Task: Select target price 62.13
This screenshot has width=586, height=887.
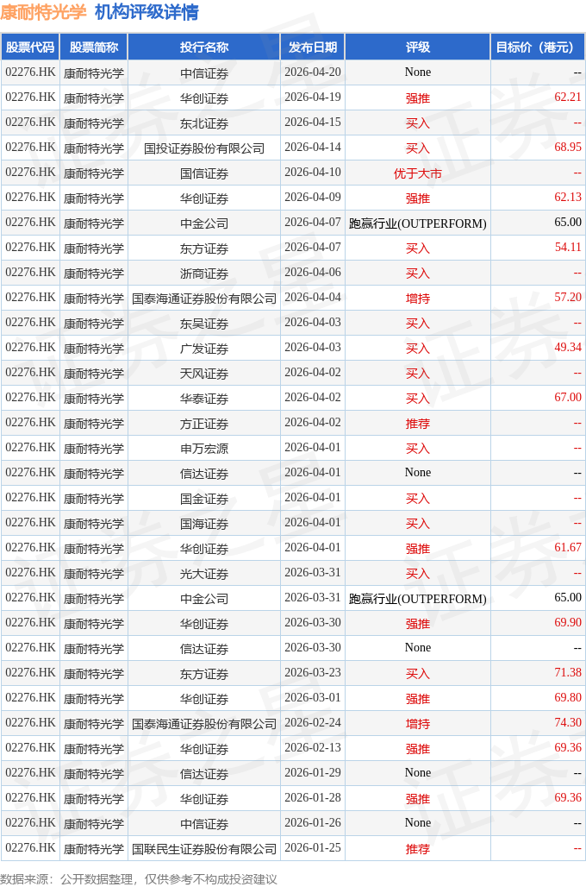Action: [x=567, y=198]
